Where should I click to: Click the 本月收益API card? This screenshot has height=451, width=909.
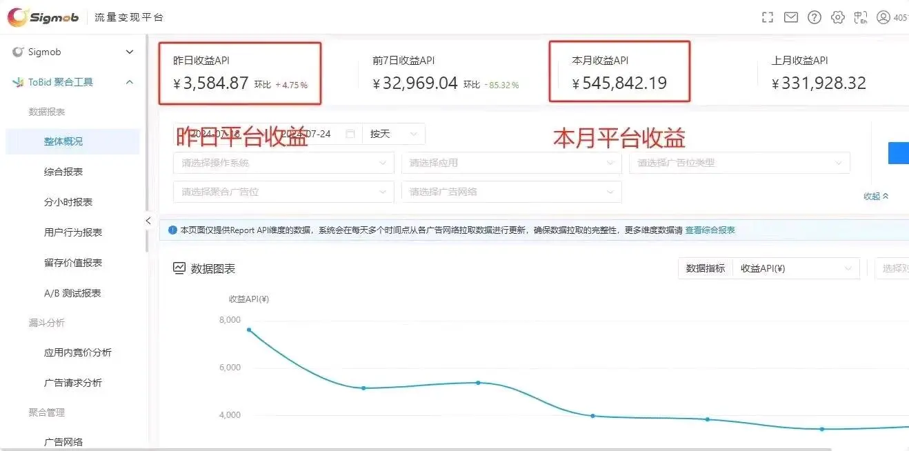[619, 72]
